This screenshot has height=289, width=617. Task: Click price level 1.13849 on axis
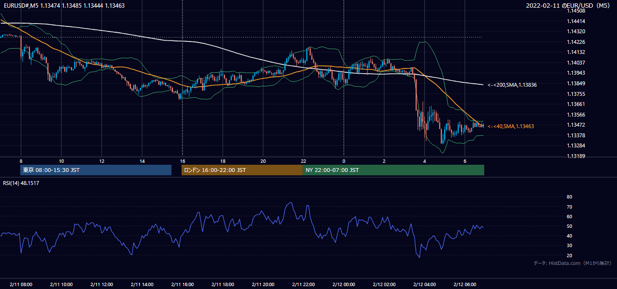[x=576, y=83]
